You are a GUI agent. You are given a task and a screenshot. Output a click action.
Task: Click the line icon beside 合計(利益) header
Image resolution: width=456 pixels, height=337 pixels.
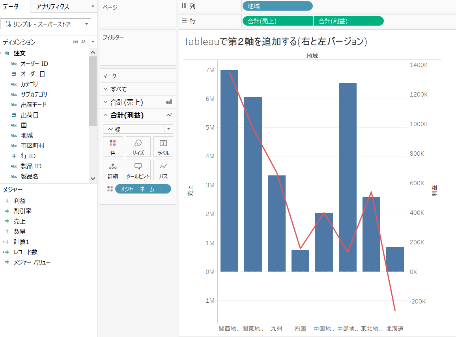click(x=169, y=115)
